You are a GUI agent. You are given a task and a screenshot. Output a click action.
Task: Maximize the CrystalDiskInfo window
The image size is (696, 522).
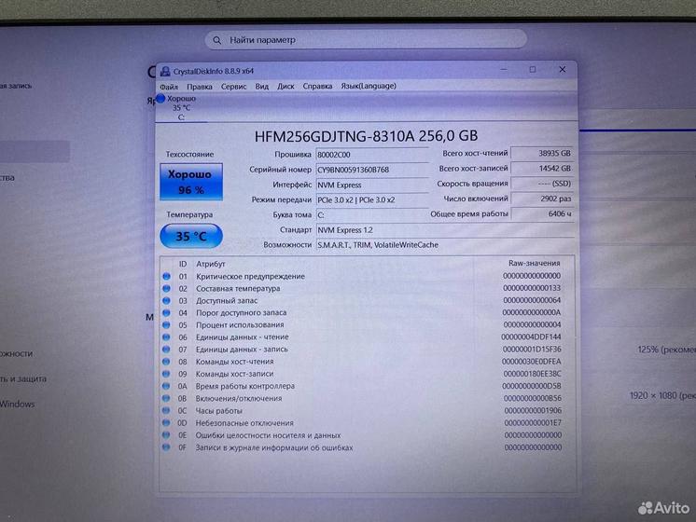[x=533, y=70]
